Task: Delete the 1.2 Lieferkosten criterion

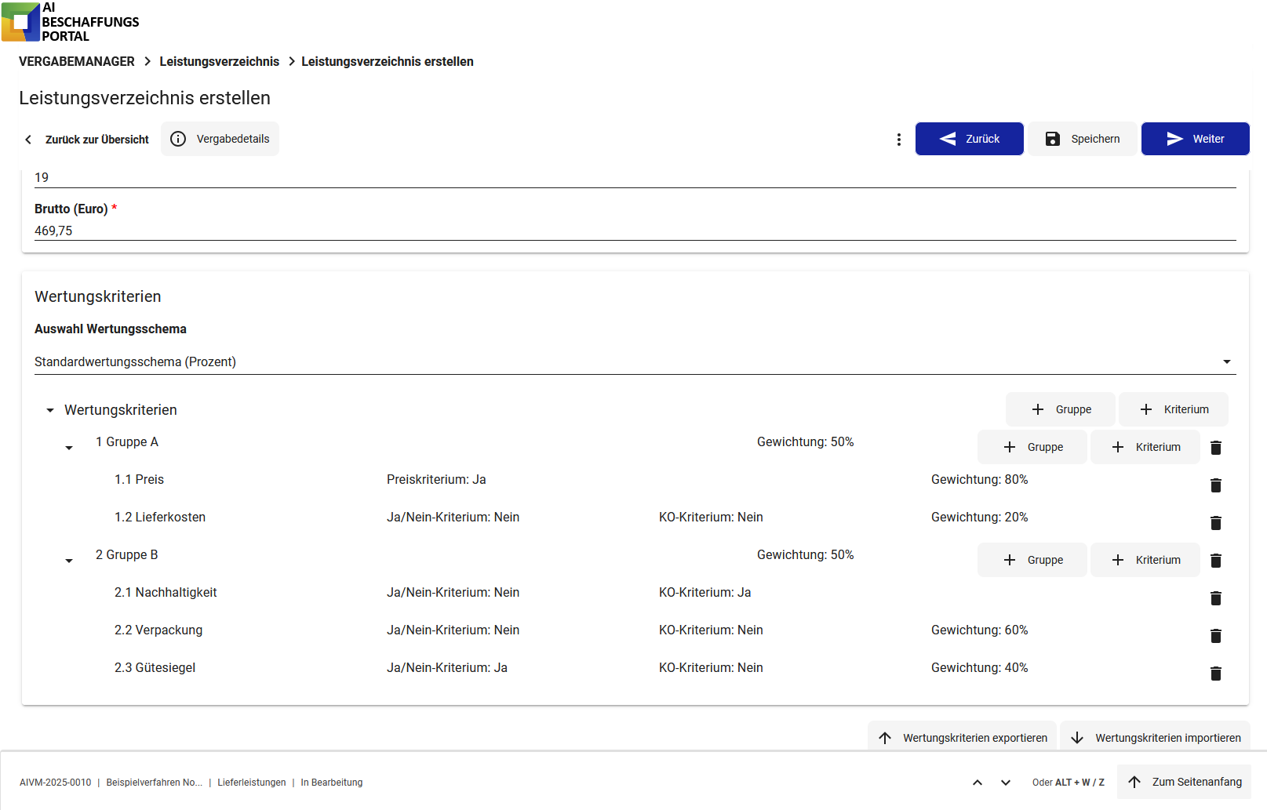Action: coord(1215,523)
